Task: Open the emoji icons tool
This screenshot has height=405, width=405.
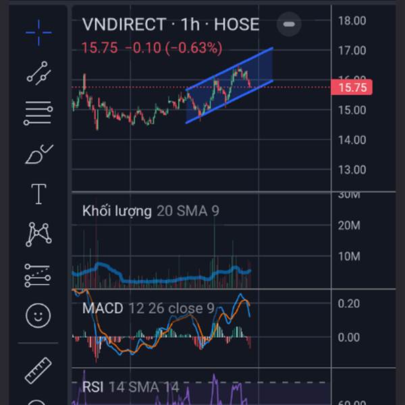Action: (x=38, y=315)
